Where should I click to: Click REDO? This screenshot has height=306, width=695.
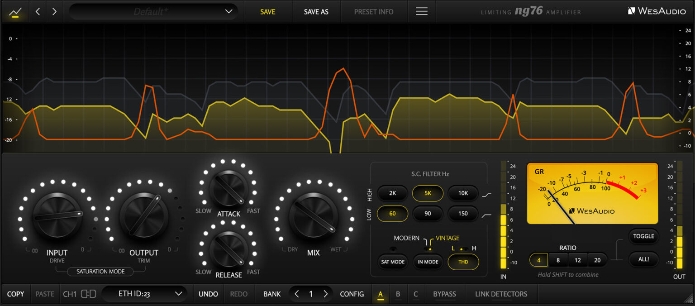coord(238,294)
